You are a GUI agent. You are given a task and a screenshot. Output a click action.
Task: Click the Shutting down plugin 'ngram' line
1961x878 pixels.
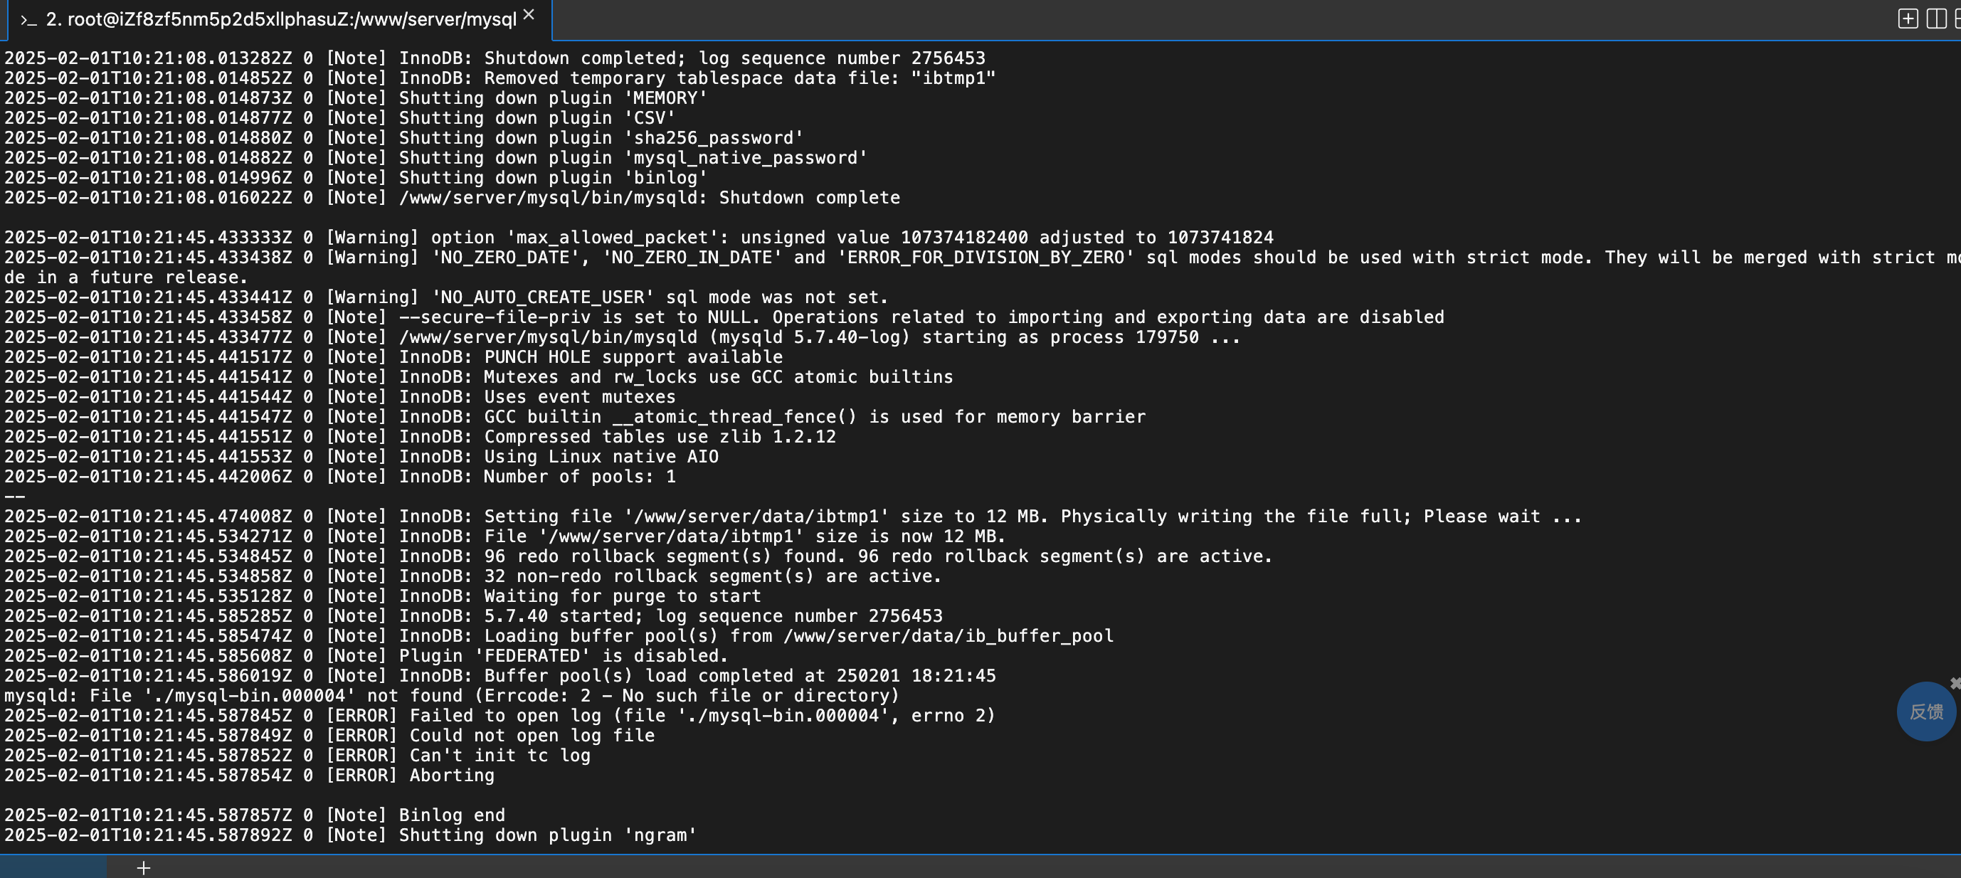tap(350, 835)
